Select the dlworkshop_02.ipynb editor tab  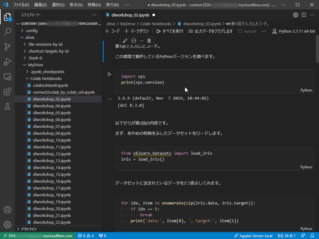tap(131, 15)
